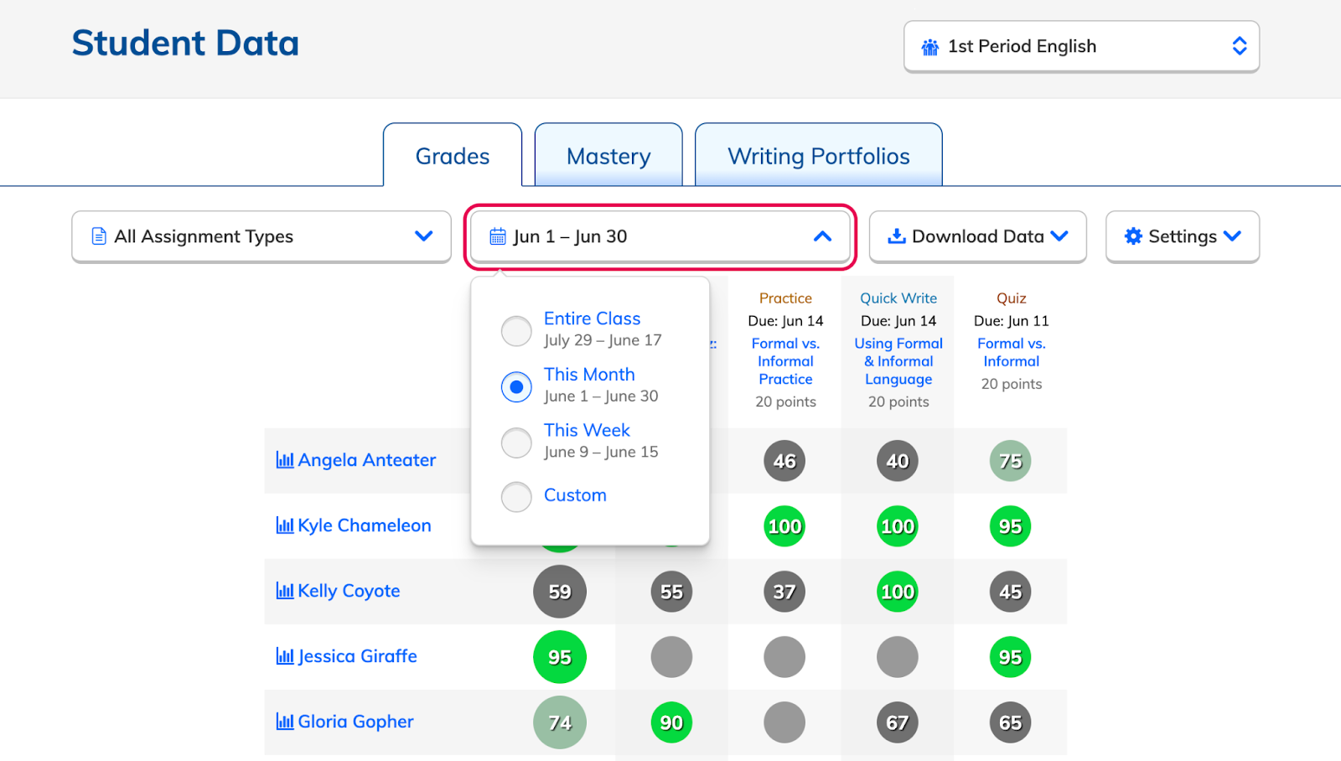
Task: Click Angela Anteater's practice score 46
Action: pos(784,461)
